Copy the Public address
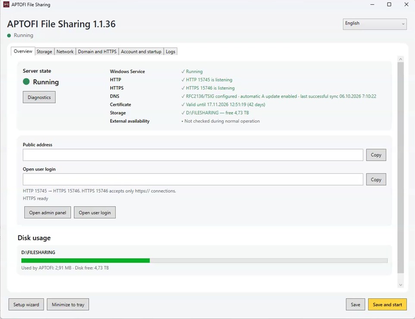Image resolution: width=415 pixels, height=319 pixels. coord(376,155)
